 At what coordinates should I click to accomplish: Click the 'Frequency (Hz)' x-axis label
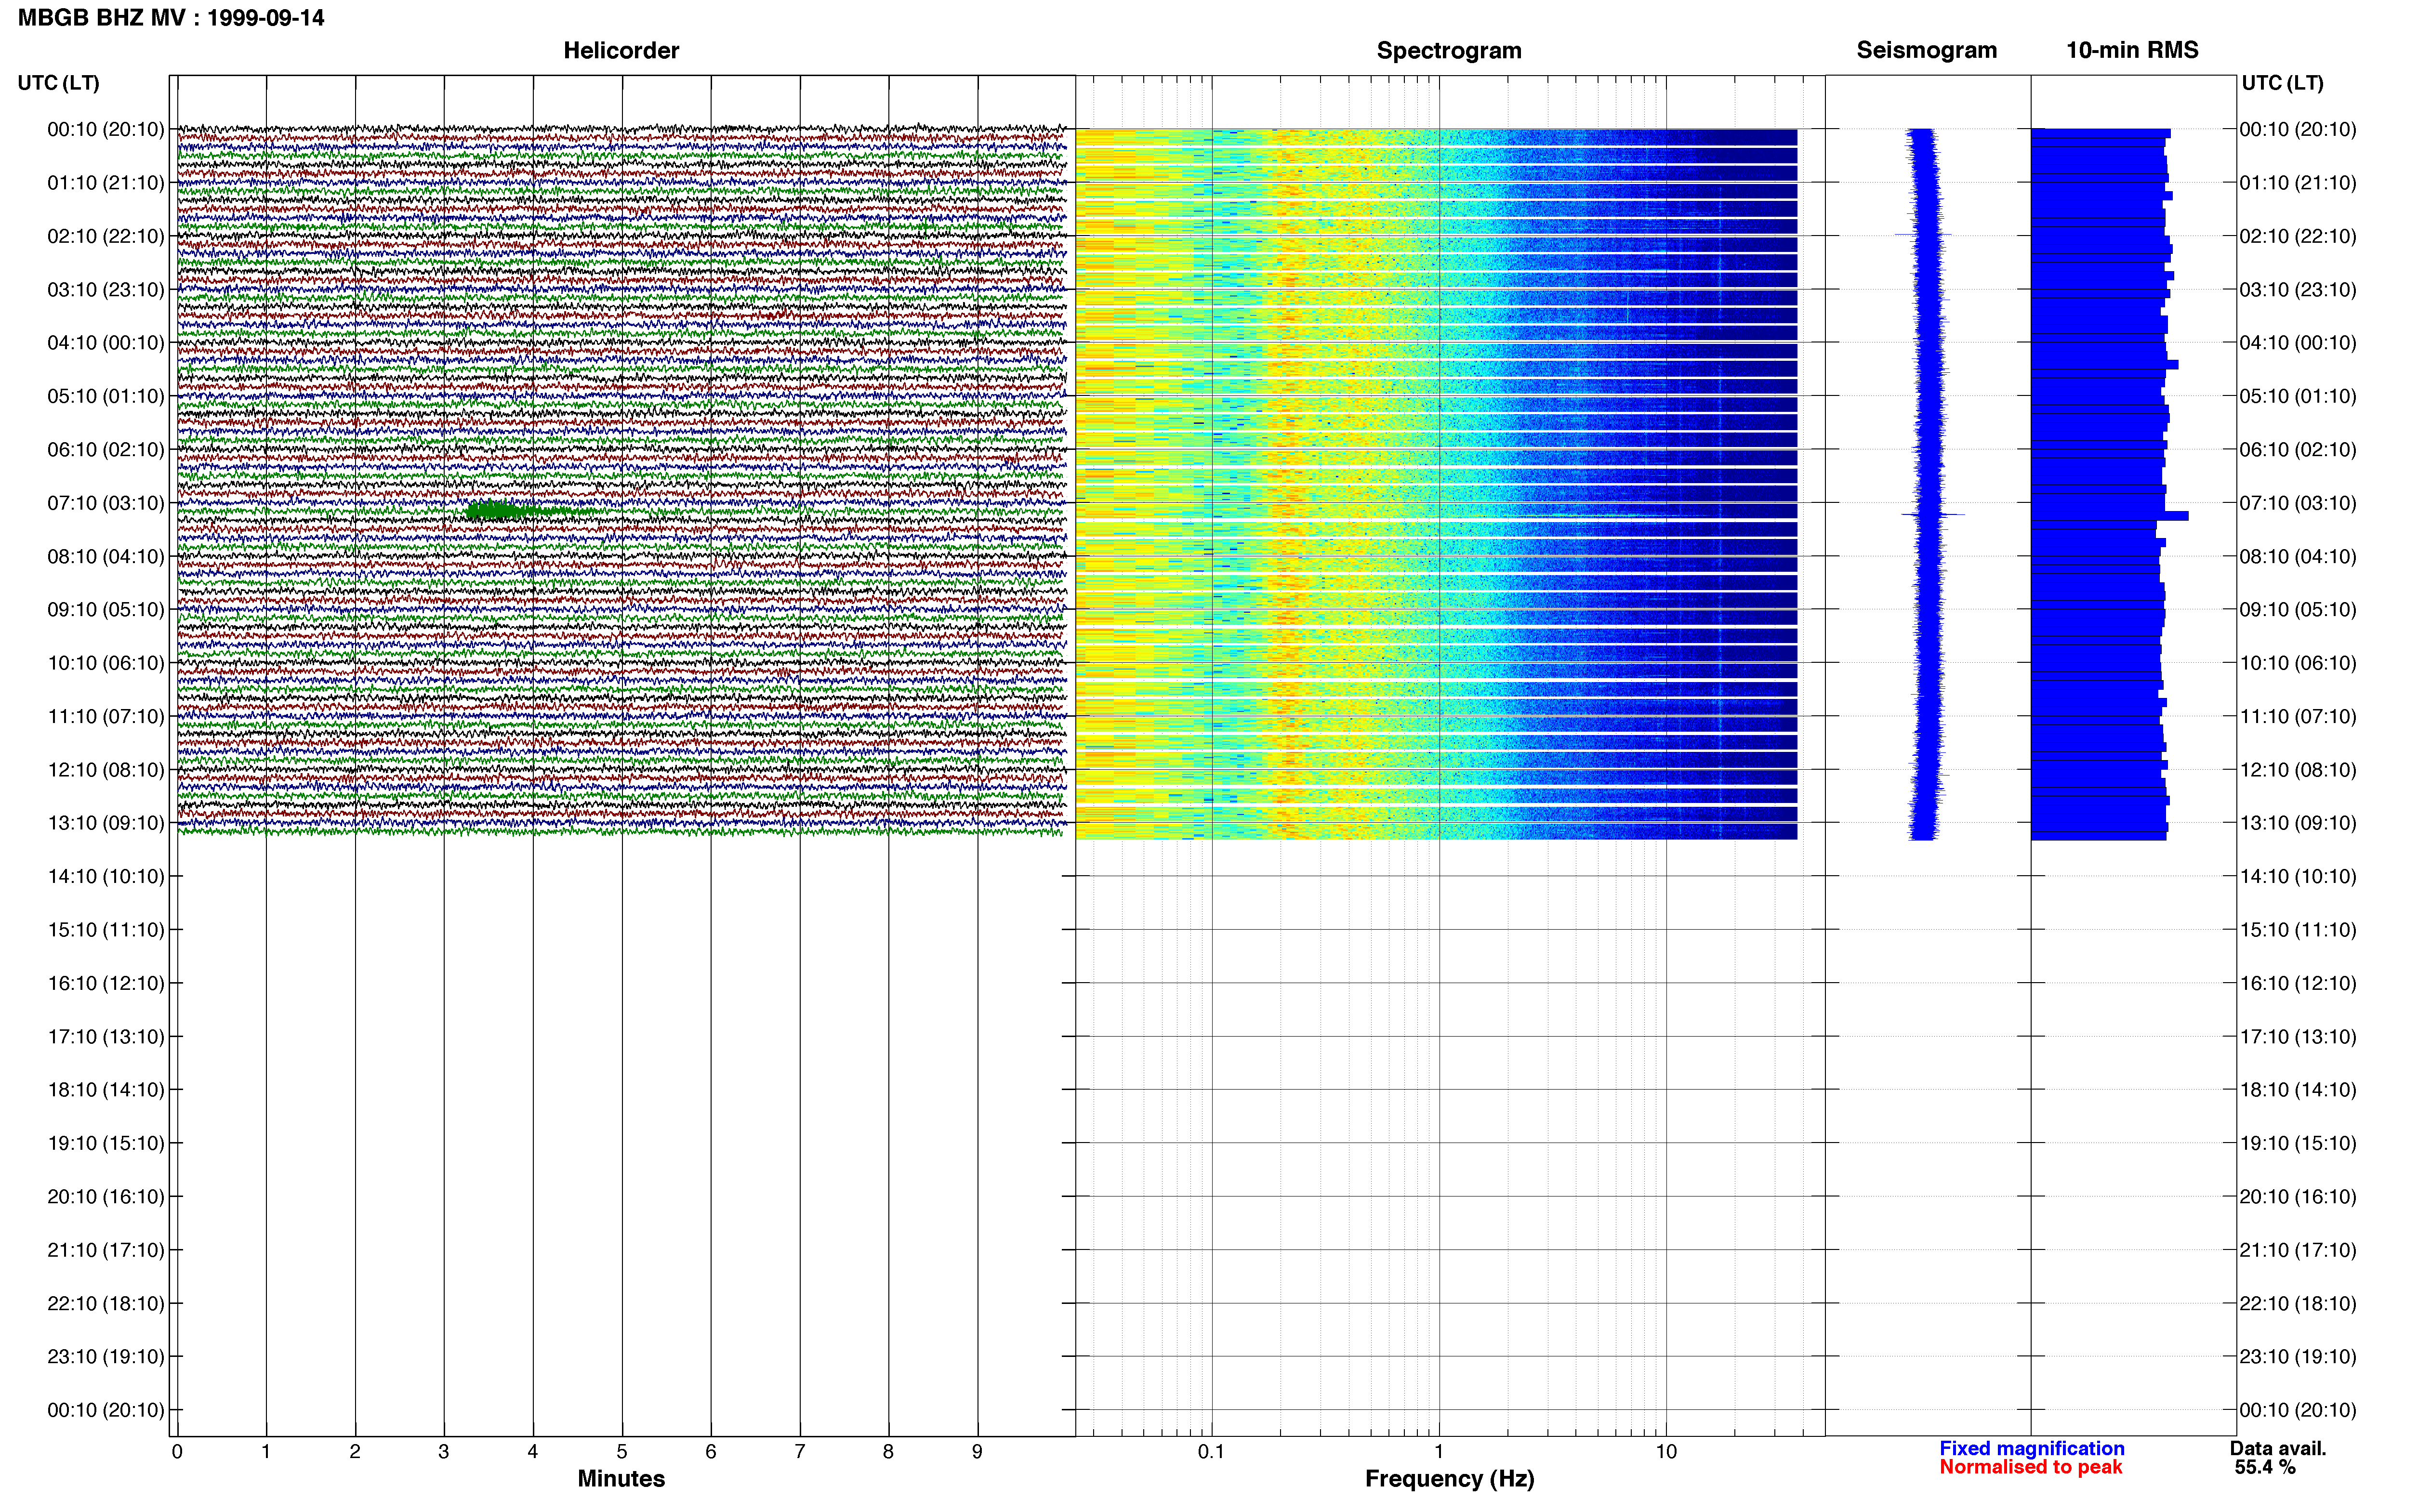[1449, 1478]
